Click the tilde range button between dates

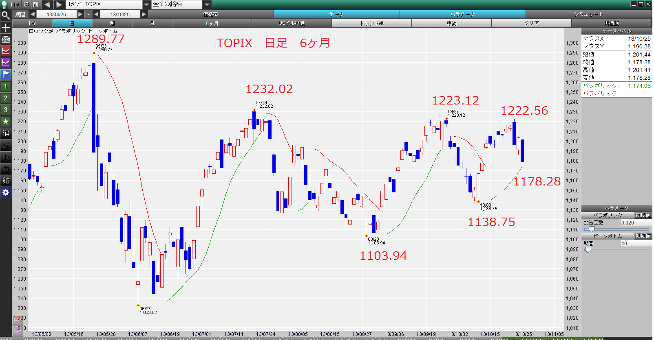[x=88, y=14]
